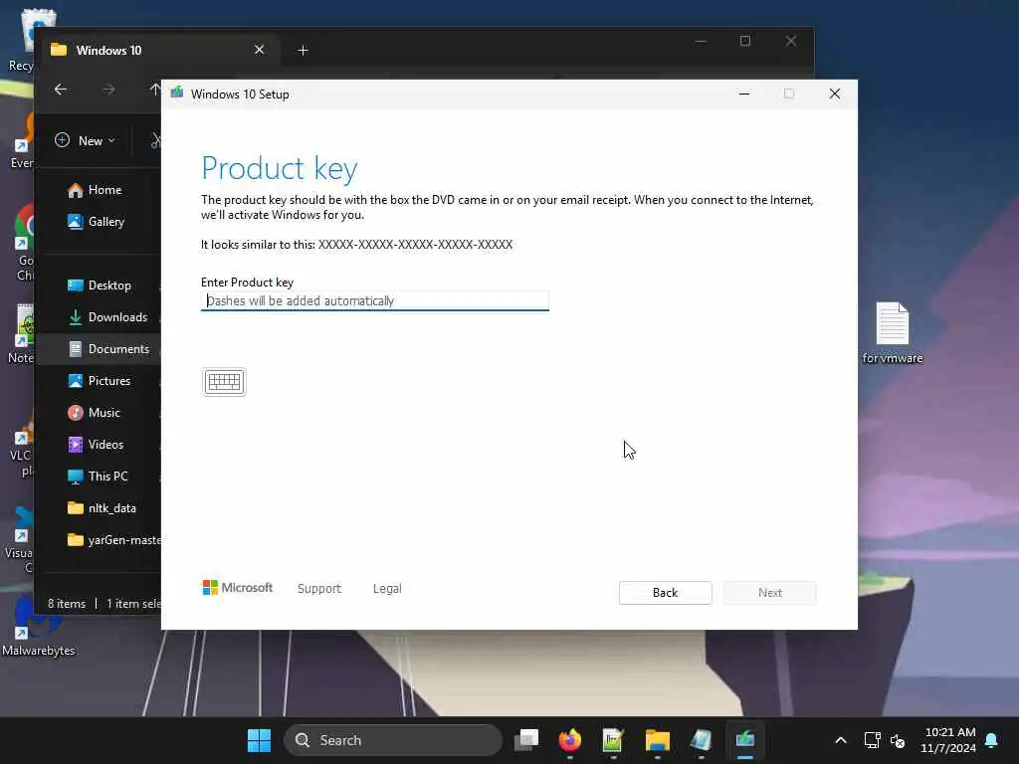This screenshot has height=764, width=1019.
Task: Close the Windows 10 Setup window
Action: (835, 95)
